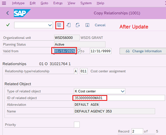The width and height of the screenshot is (166, 135).
Task: Open date picker beside Valid from field
Action: pos(78,51)
